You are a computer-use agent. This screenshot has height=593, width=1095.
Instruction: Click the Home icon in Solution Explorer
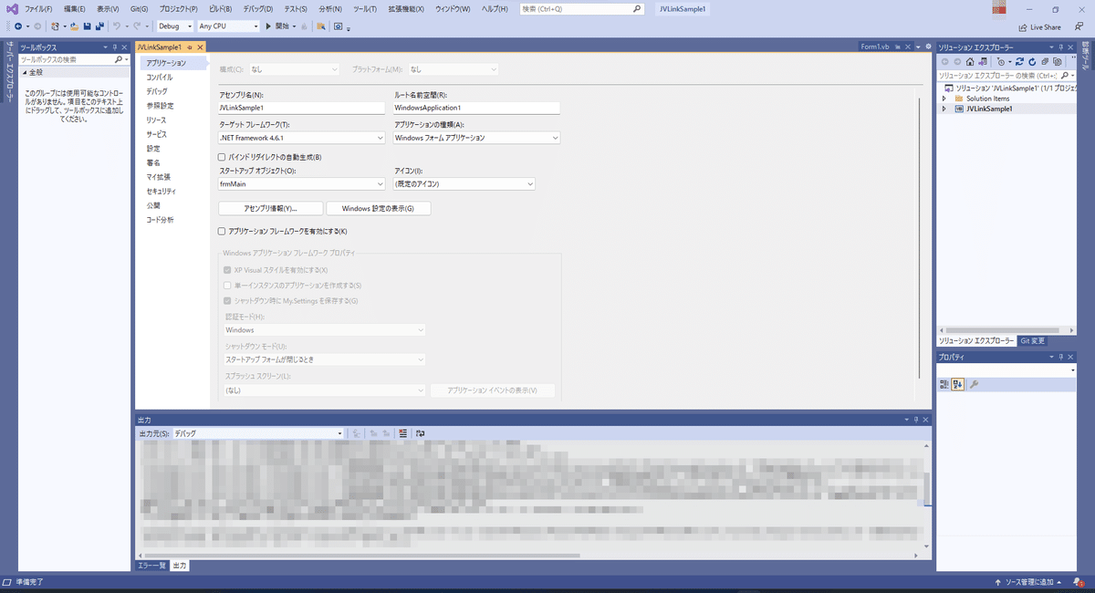(x=970, y=61)
